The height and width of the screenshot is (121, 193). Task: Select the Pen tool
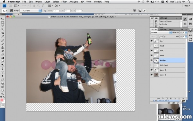click(x=3, y=69)
